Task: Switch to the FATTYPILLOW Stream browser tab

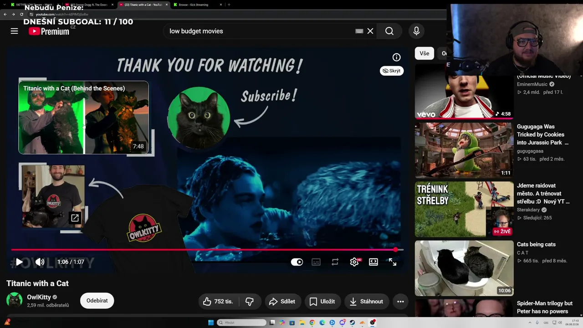Action: [x=34, y=5]
